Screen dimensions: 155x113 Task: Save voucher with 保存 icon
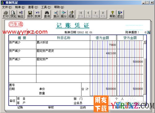click(30, 14)
